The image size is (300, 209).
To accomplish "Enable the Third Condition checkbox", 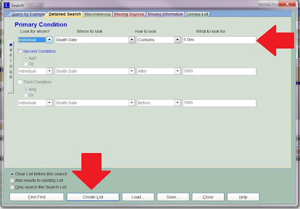I will (20, 82).
